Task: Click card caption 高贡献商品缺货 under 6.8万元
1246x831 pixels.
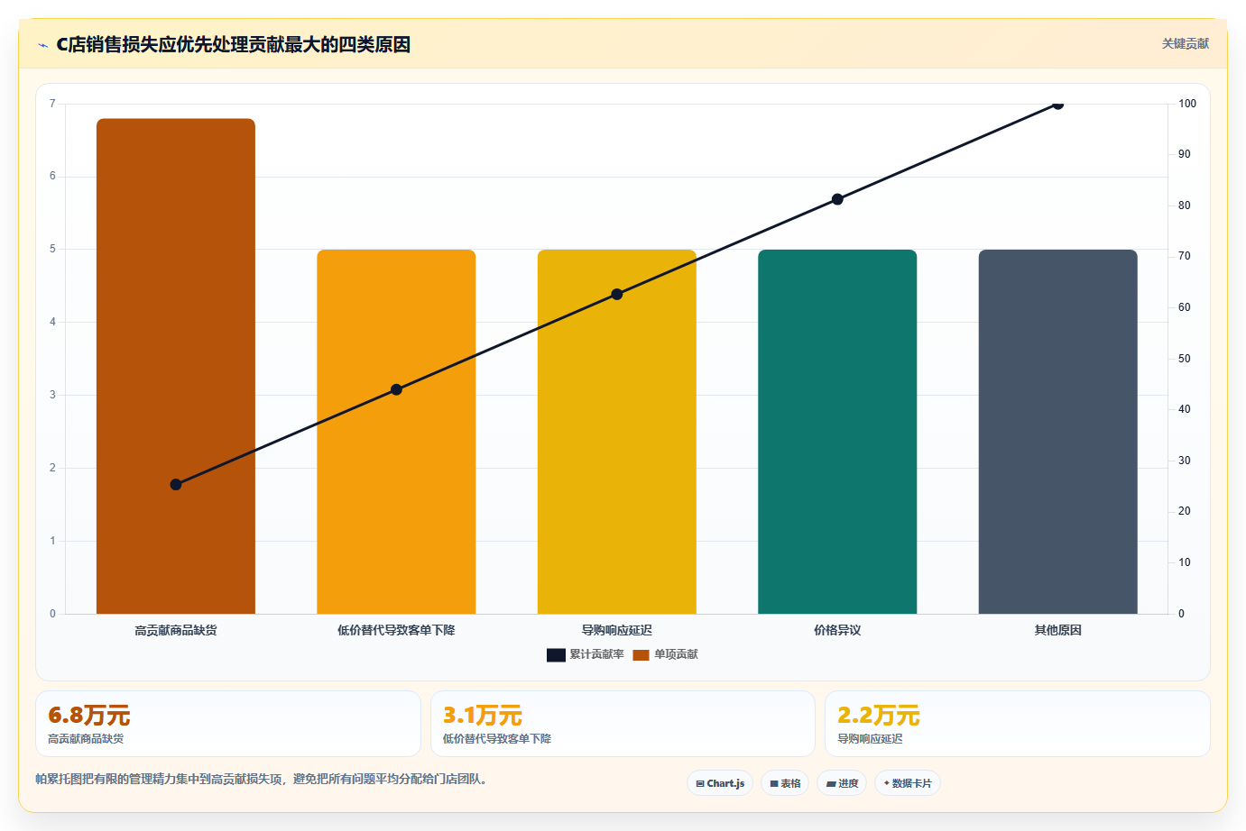Action: tap(86, 739)
